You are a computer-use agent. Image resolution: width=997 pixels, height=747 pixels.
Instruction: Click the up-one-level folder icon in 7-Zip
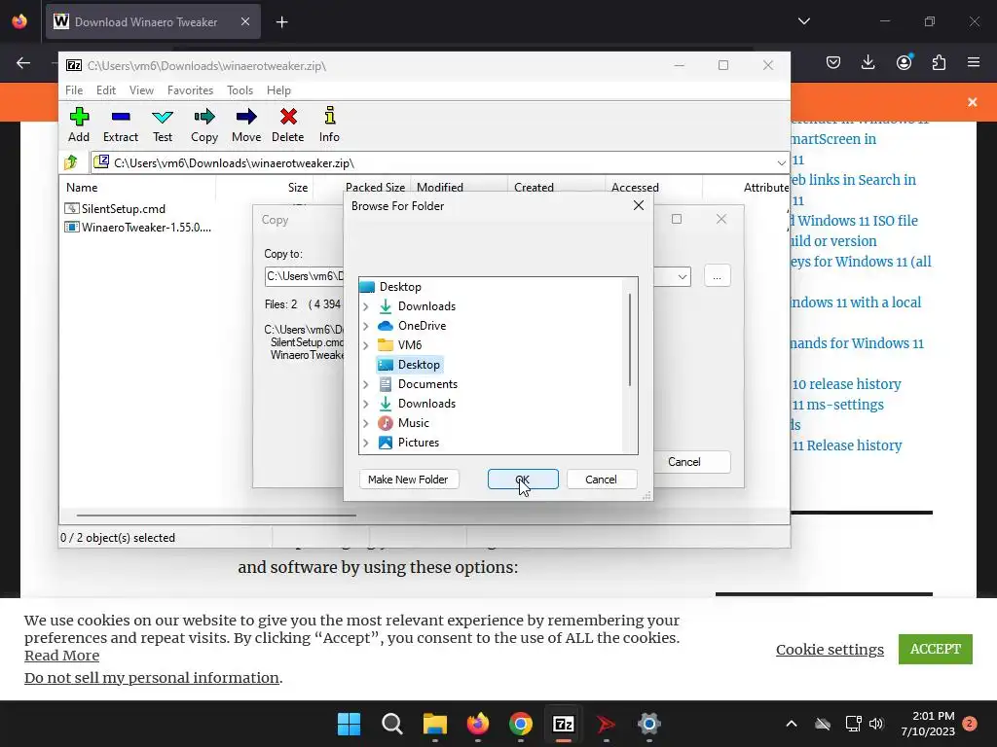71,162
